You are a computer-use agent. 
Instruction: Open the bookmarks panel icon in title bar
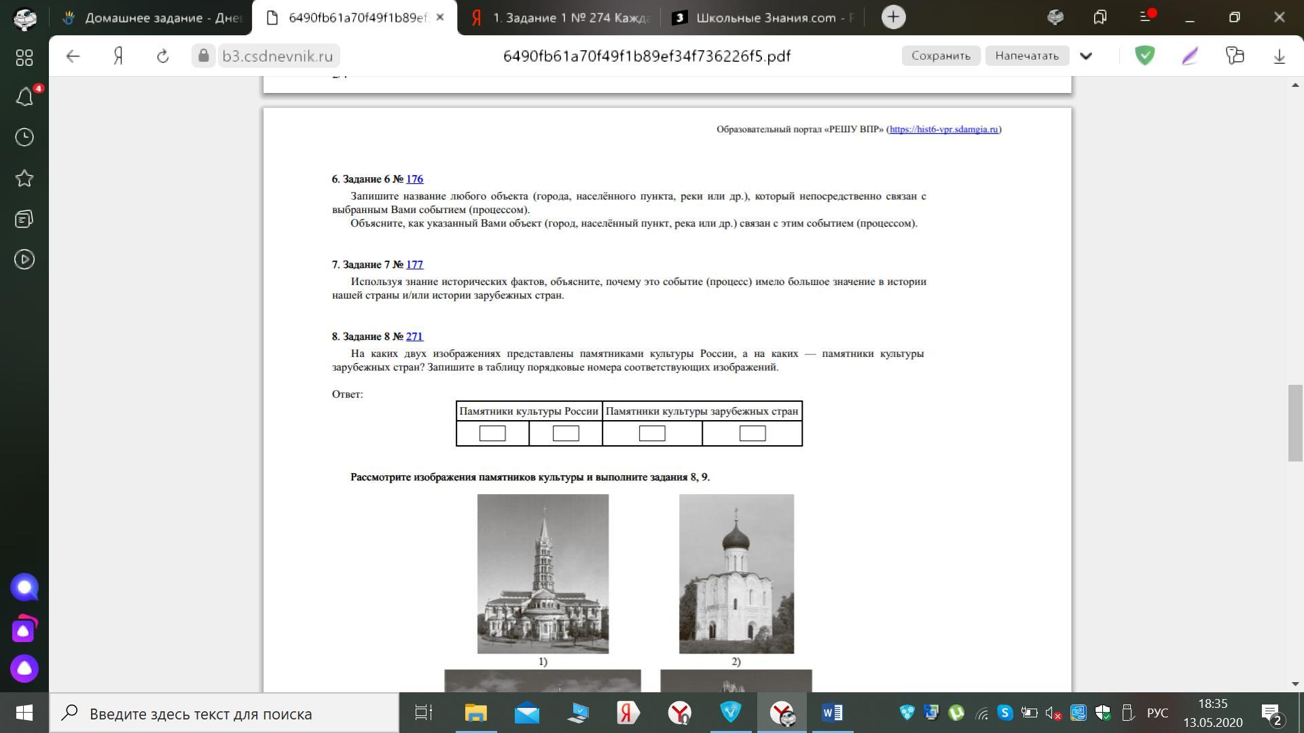point(1100,17)
